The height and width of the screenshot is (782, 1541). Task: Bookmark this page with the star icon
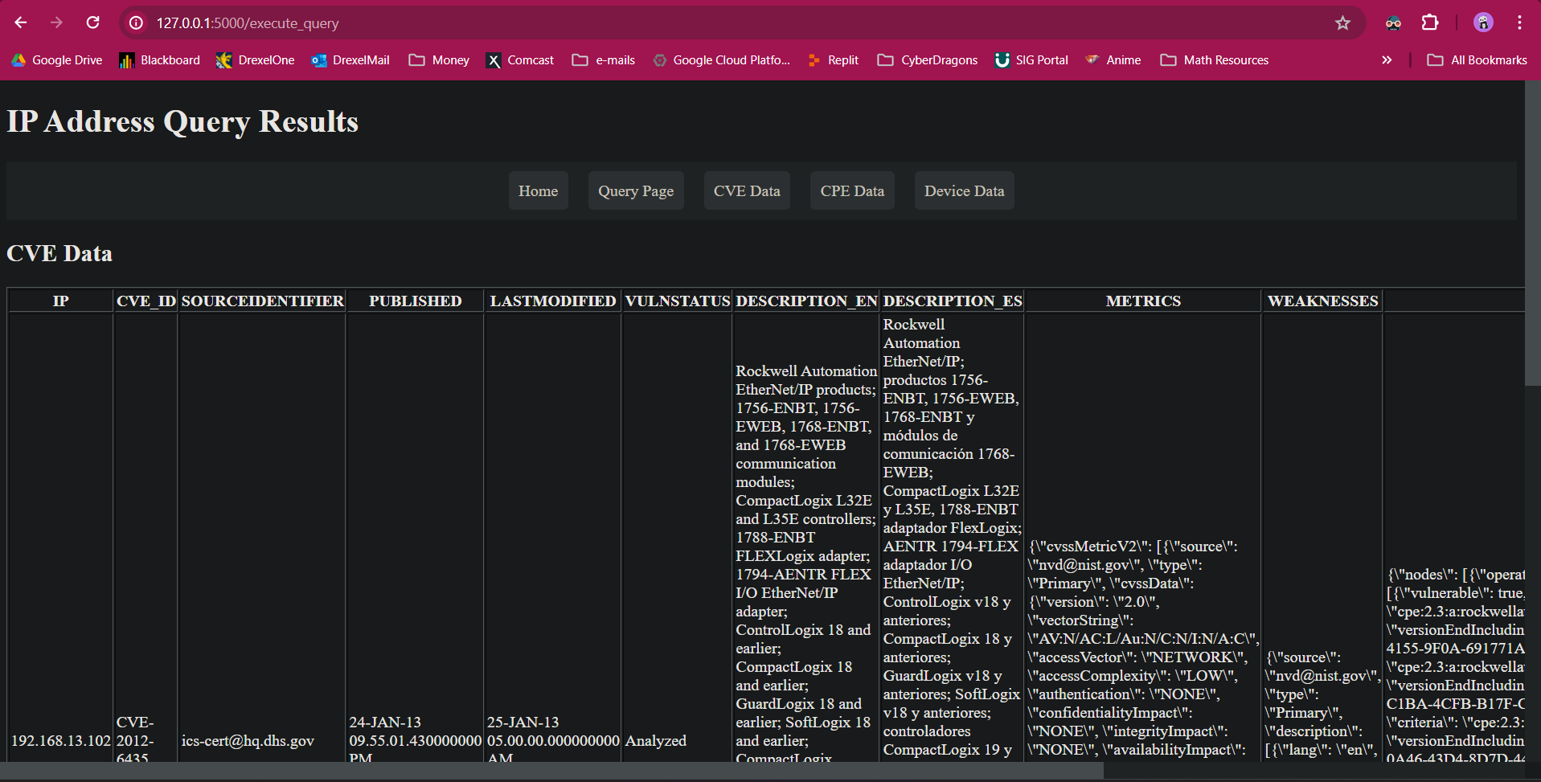(x=1342, y=23)
